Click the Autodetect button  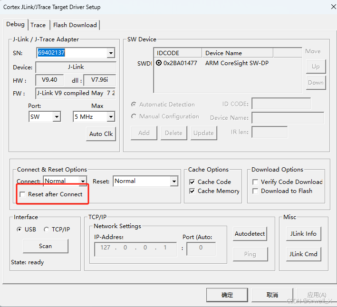coord(250,234)
